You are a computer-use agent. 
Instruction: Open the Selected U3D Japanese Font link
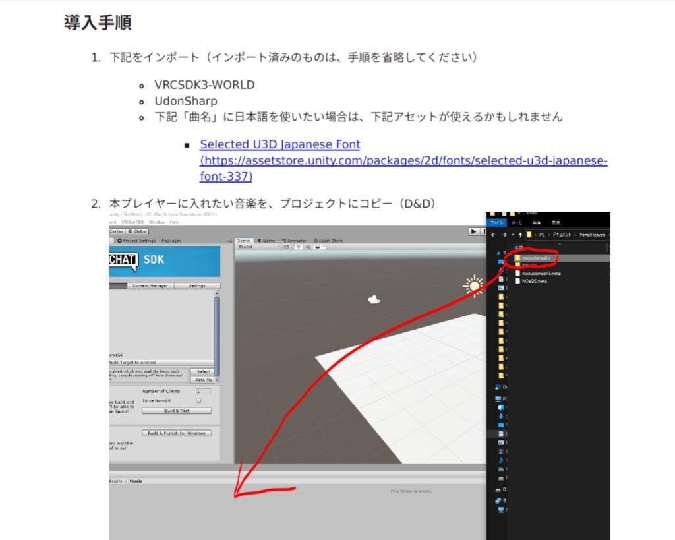click(279, 144)
